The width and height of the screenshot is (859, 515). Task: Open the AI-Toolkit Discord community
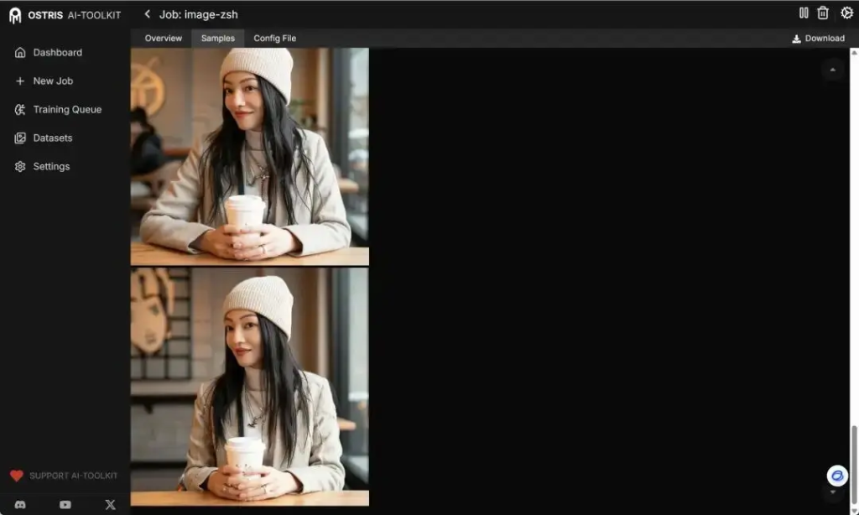19,505
